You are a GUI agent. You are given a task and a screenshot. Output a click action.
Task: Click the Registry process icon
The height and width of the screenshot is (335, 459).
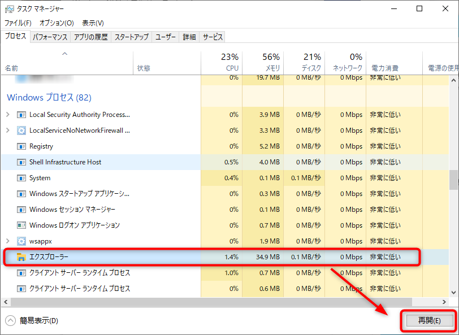[21, 146]
